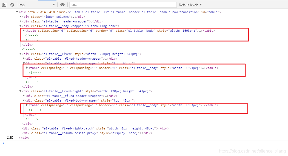Open the Default levels dropdown

190,5
